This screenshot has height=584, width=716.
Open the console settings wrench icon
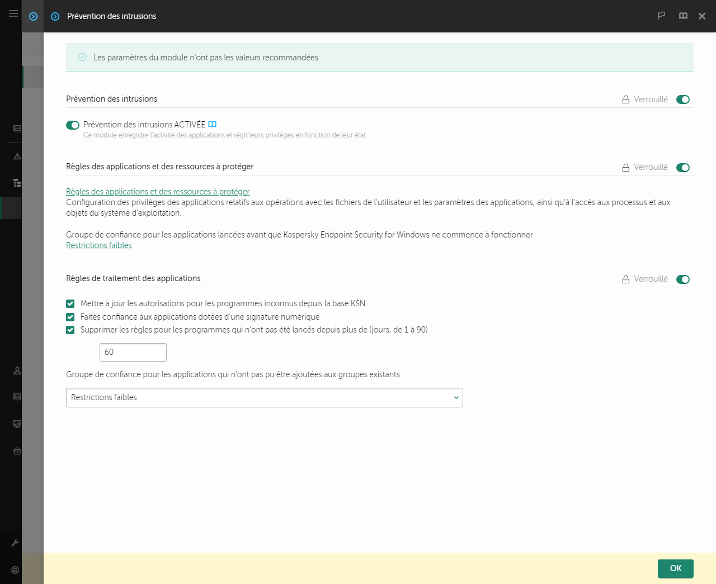pyautogui.click(x=17, y=543)
